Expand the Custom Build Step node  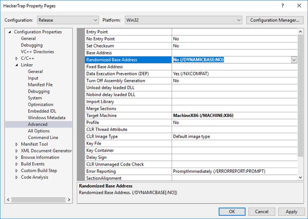click(x=17, y=171)
